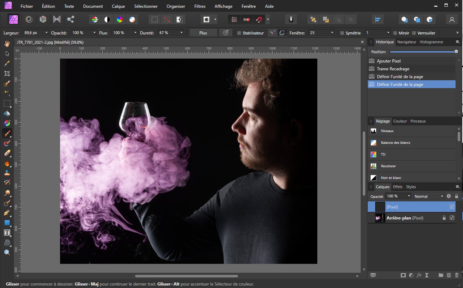This screenshot has width=463, height=288.
Task: Add a Niveaux adjustment
Action: pos(387,131)
